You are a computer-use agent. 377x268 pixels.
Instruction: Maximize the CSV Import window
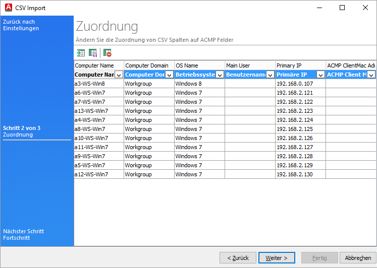[x=342, y=8]
